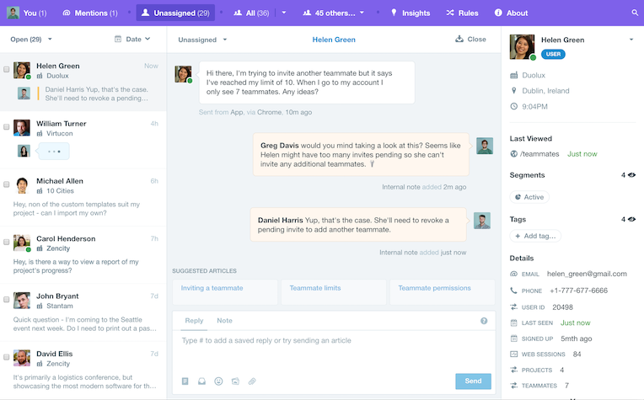Click the insert image icon in composer
644x400 pixels.
[235, 381]
